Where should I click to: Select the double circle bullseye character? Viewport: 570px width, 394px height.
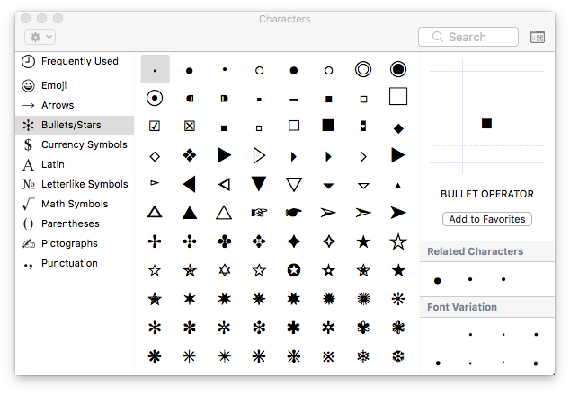point(363,69)
